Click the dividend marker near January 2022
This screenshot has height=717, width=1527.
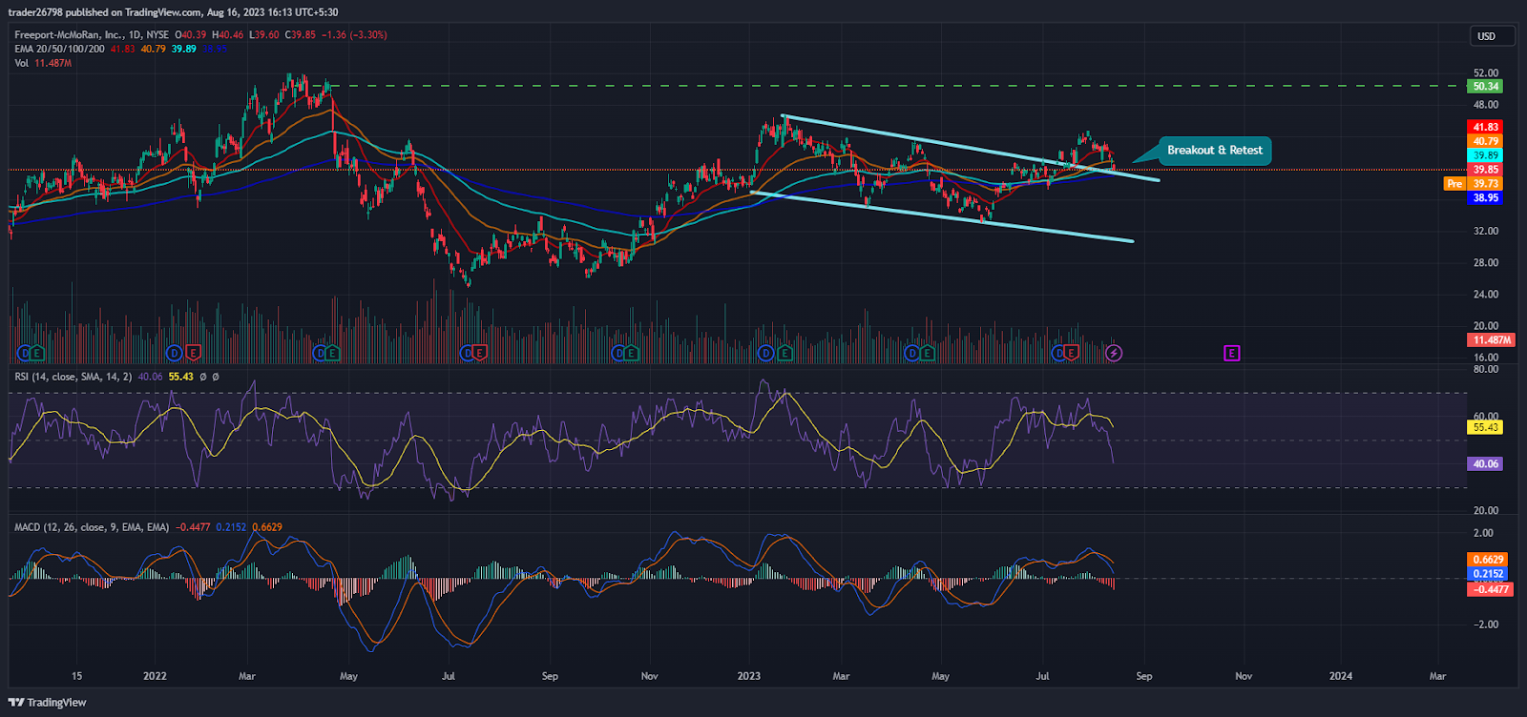pos(174,353)
